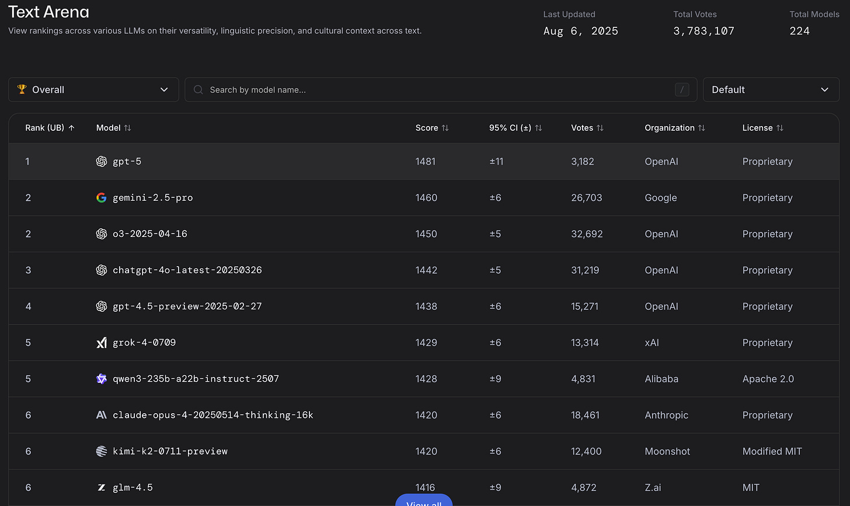Click the Organization column header
The image size is (850, 506).
pyautogui.click(x=675, y=128)
